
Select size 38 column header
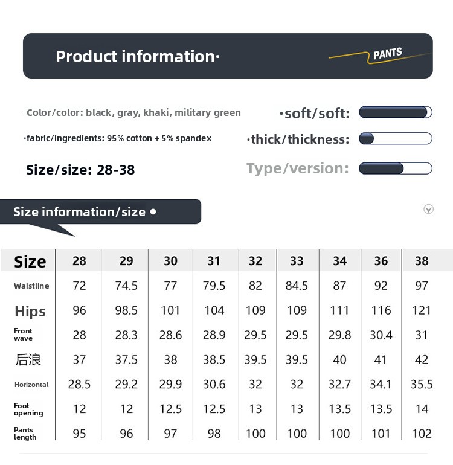[x=422, y=261]
